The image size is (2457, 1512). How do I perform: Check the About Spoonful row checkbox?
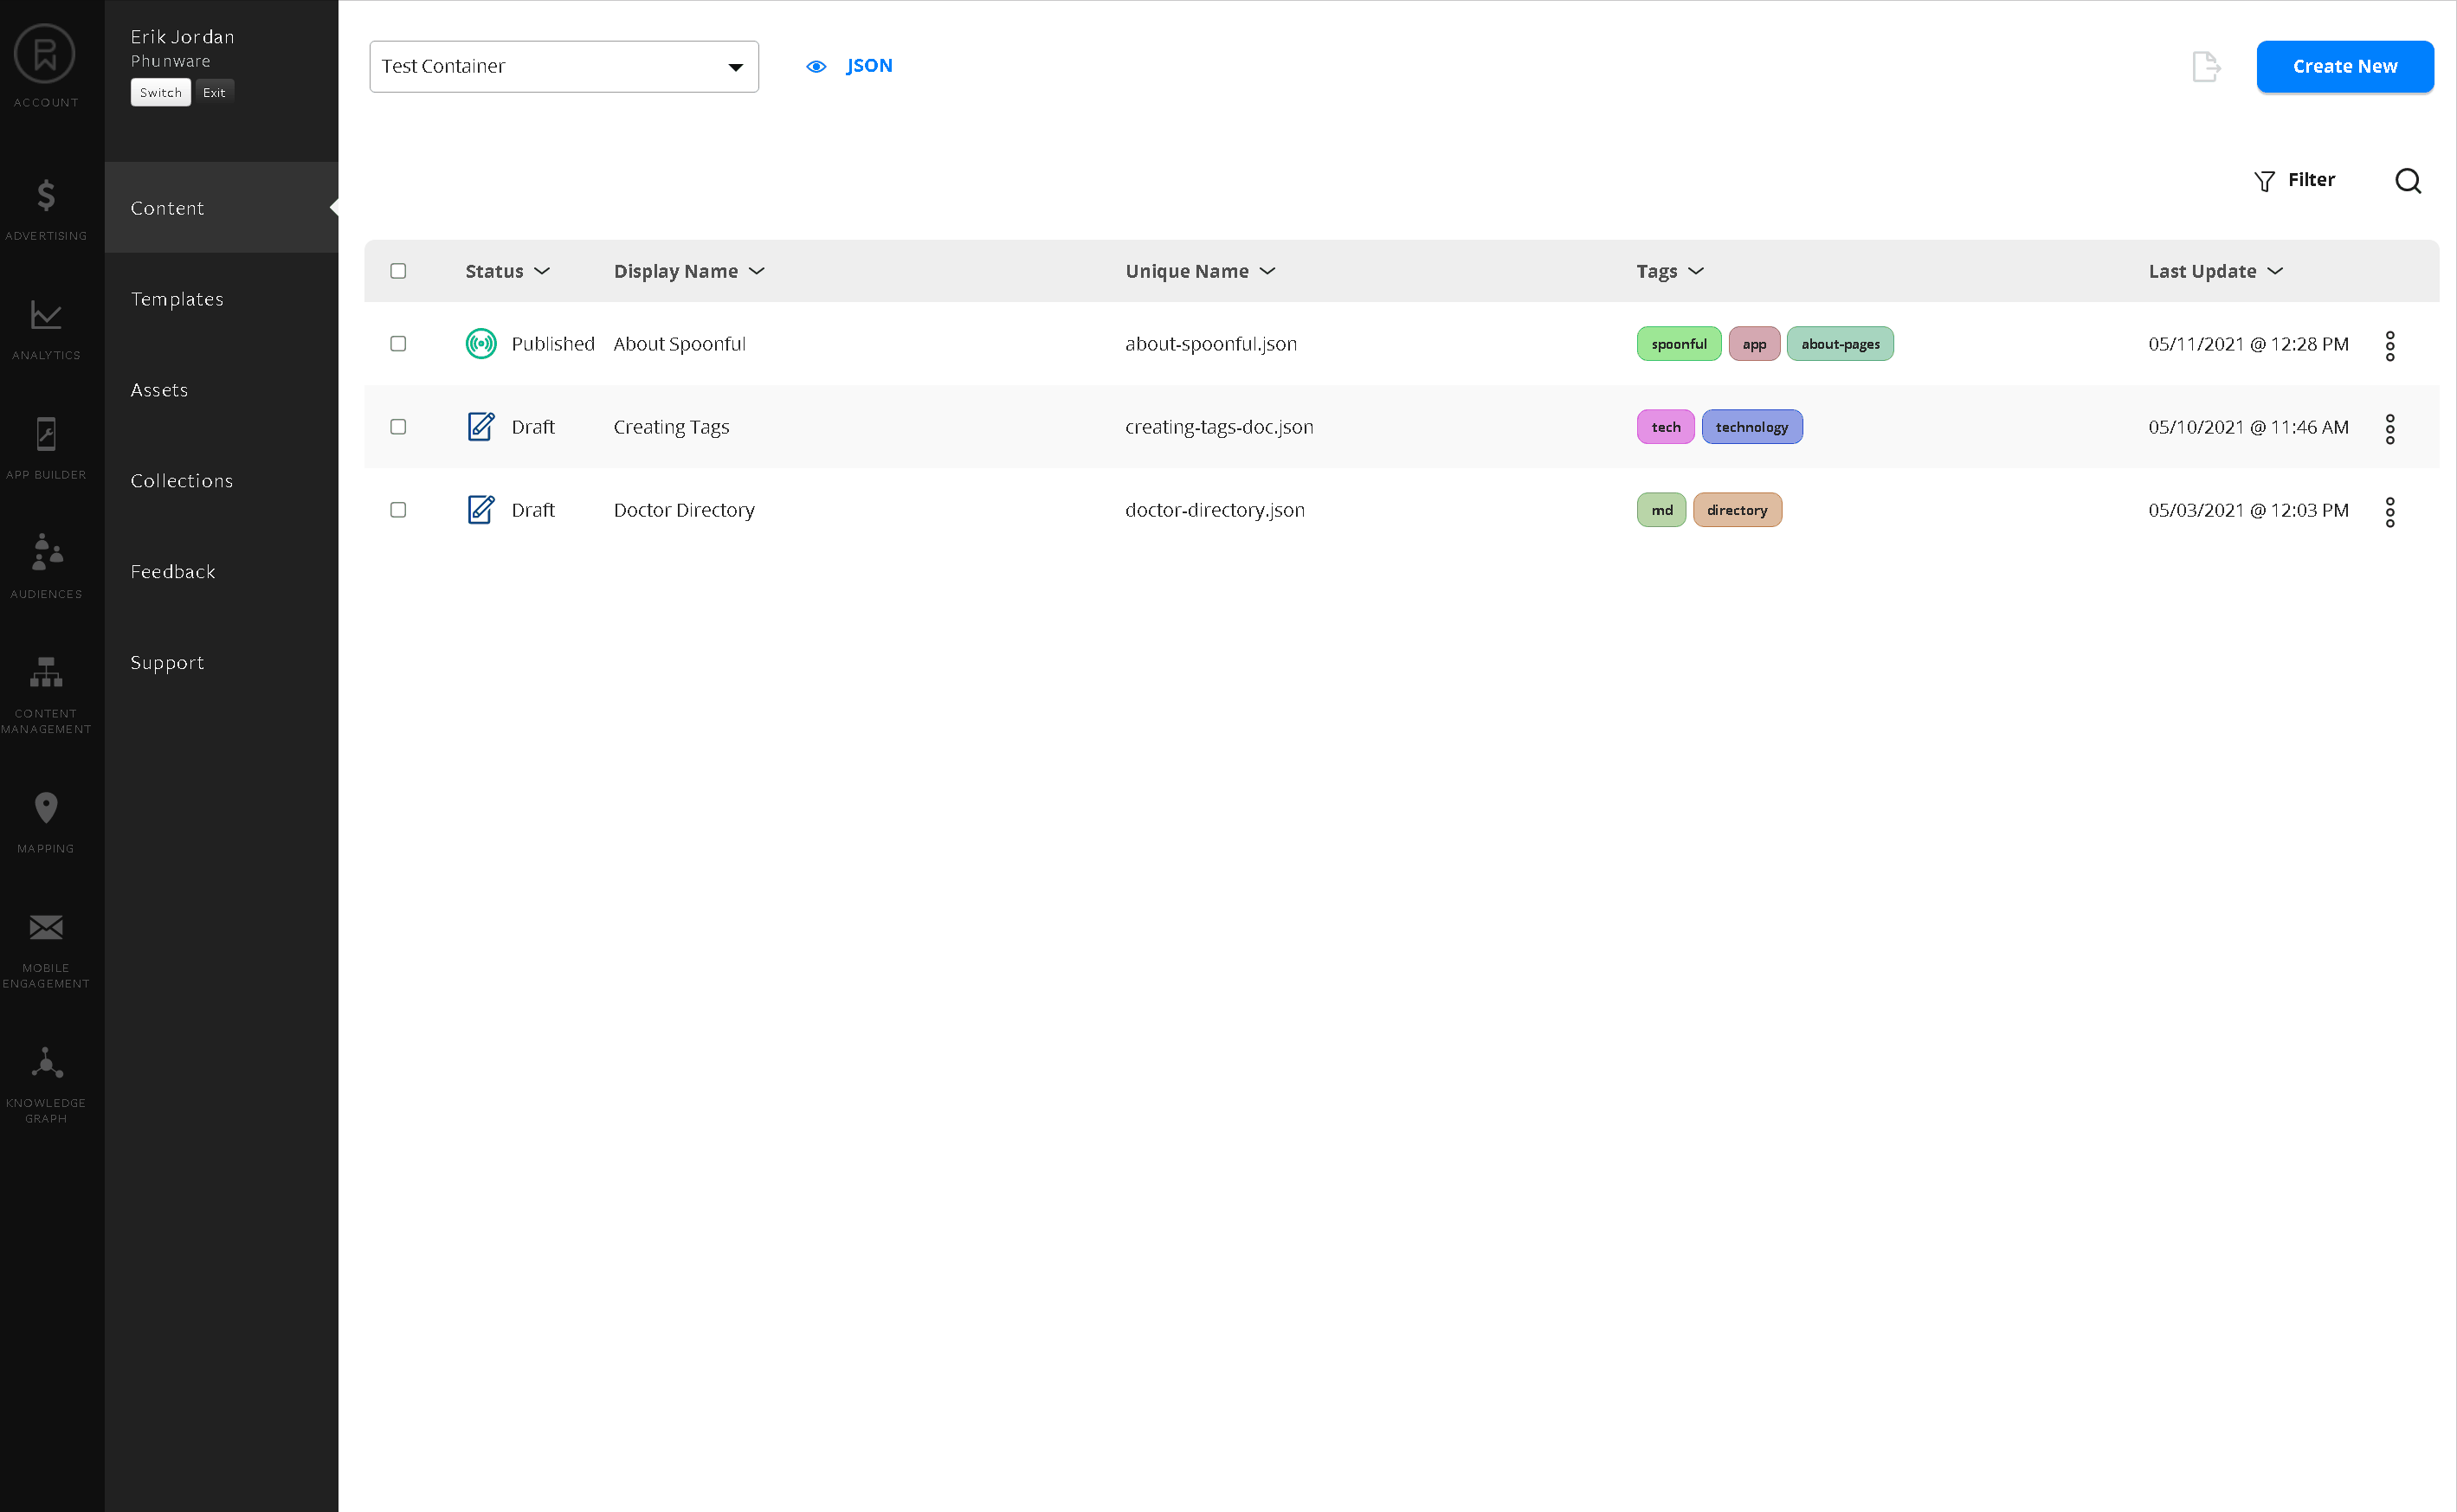point(398,344)
